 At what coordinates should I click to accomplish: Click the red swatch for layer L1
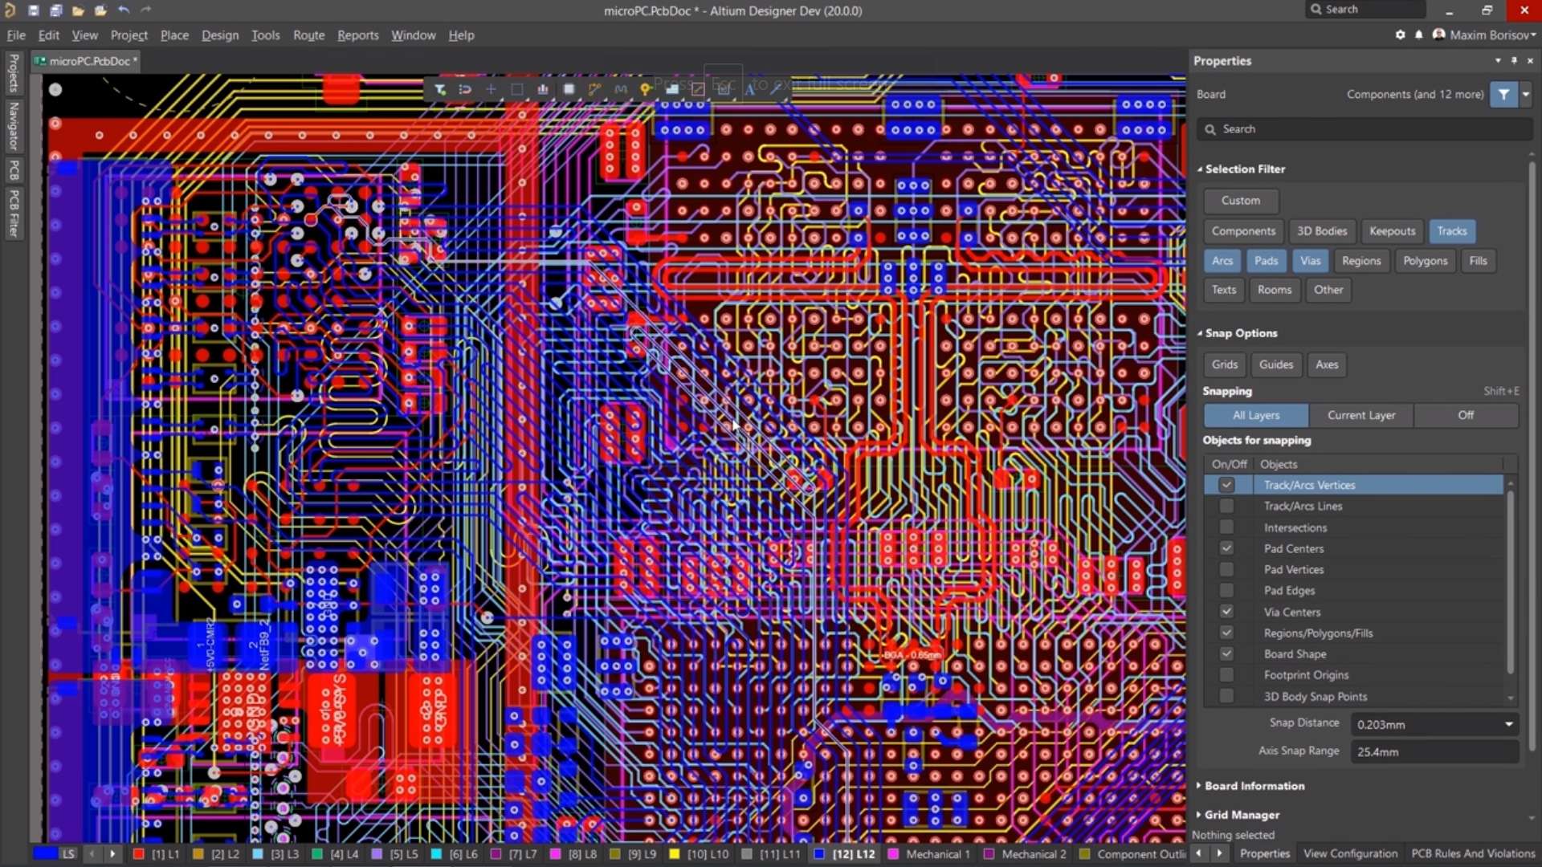click(138, 854)
